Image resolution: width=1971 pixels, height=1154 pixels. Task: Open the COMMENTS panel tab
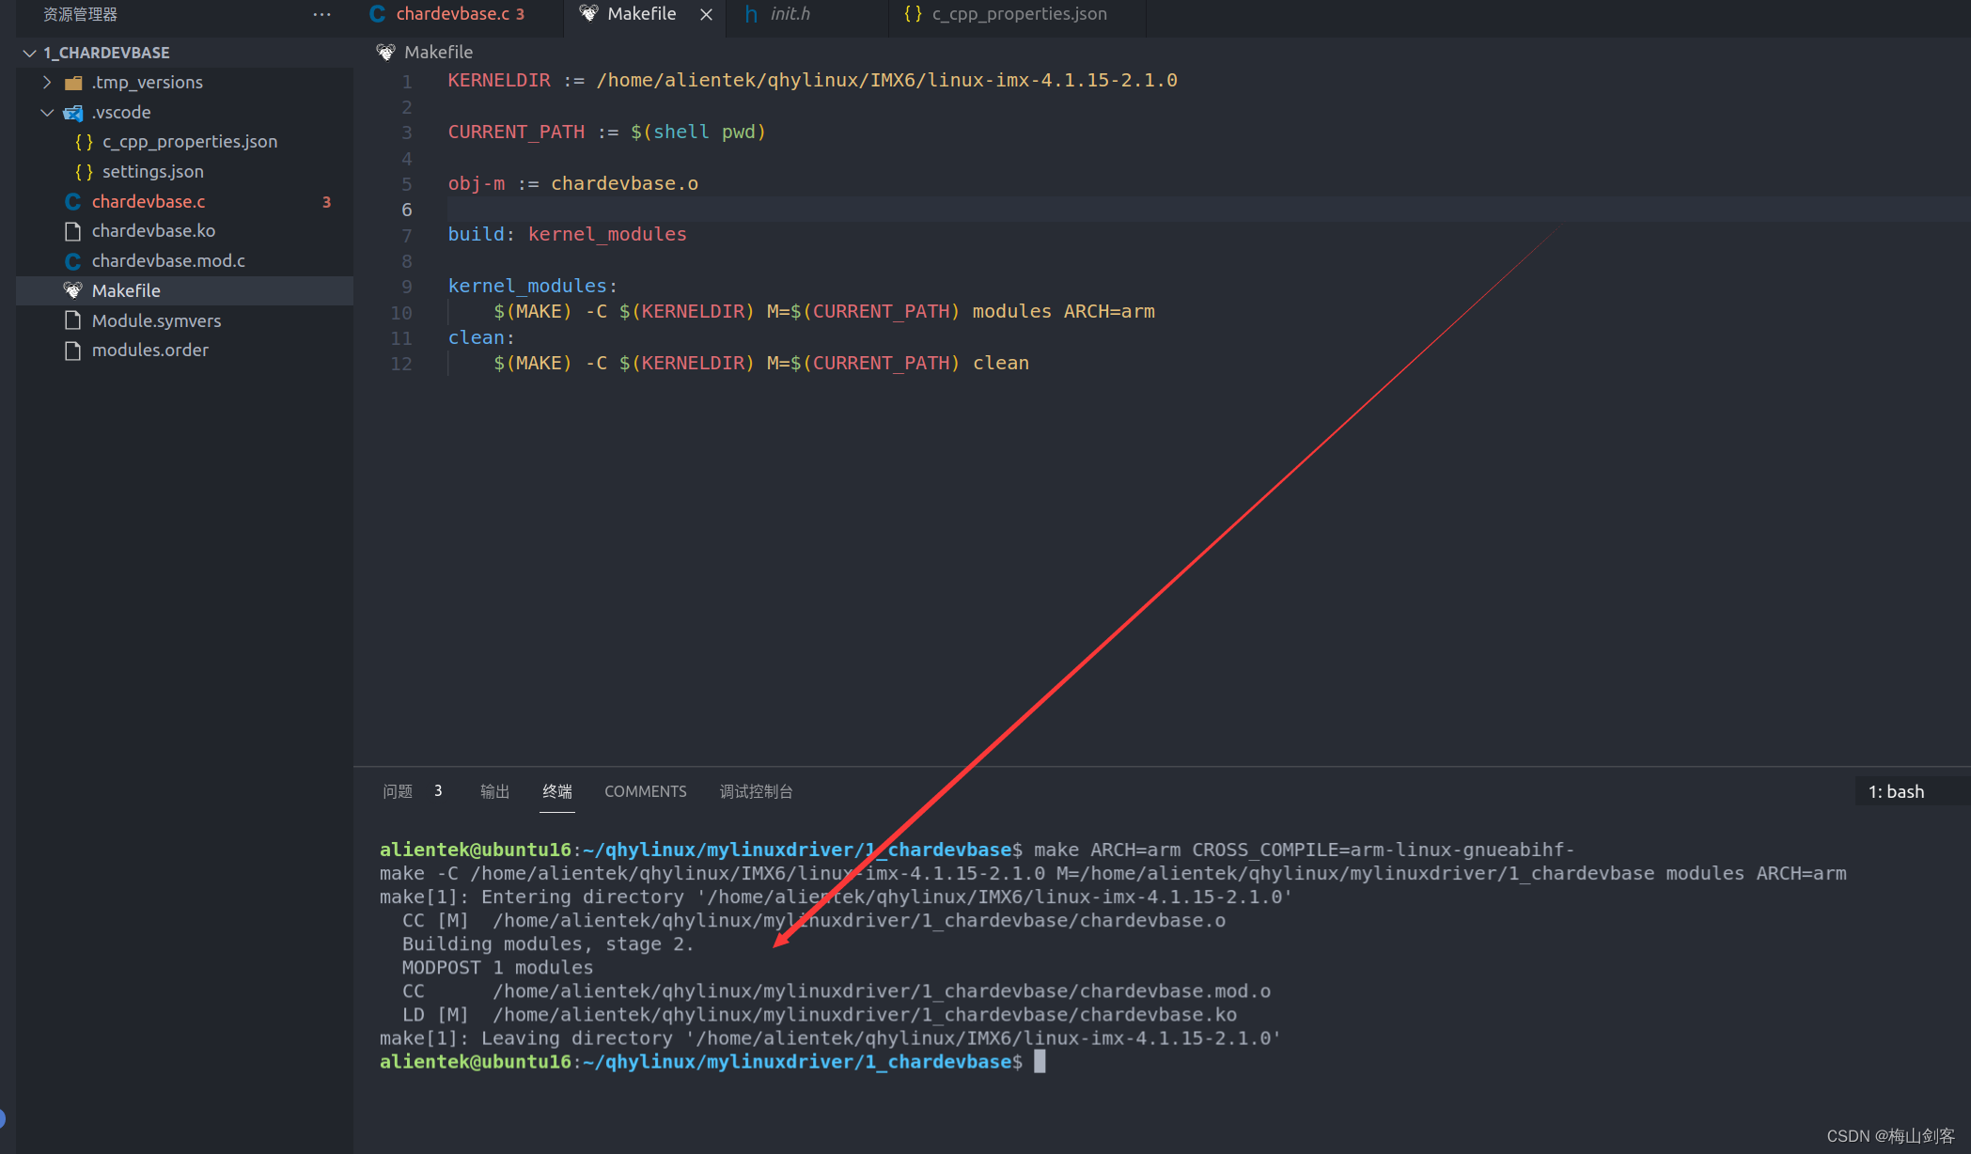point(645,791)
